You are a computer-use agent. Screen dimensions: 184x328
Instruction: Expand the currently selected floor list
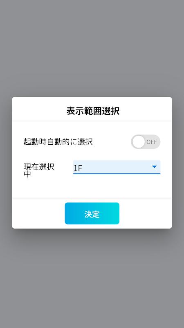tap(117, 167)
